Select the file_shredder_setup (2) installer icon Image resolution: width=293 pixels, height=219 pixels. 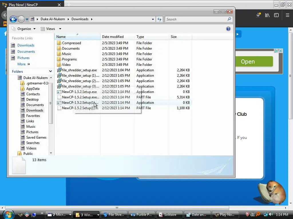pos(59,81)
